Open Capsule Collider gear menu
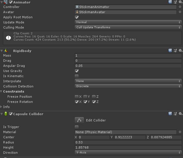 click(x=180, y=114)
